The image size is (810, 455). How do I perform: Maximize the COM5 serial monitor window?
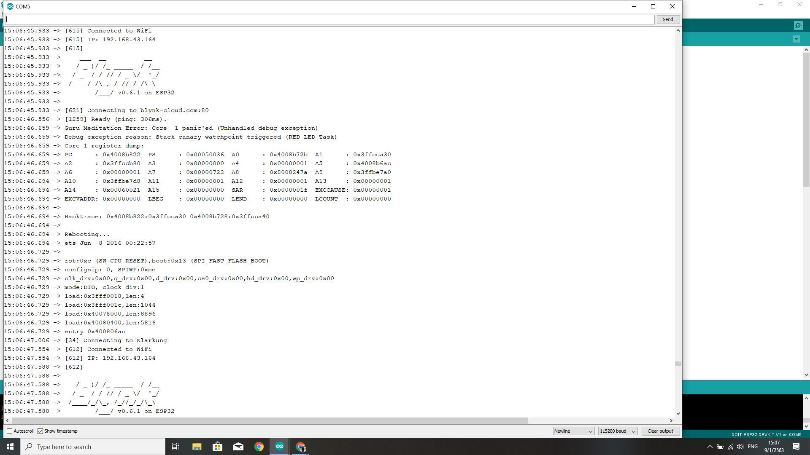[653, 6]
